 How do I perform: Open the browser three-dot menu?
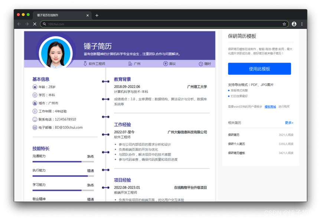302,24
